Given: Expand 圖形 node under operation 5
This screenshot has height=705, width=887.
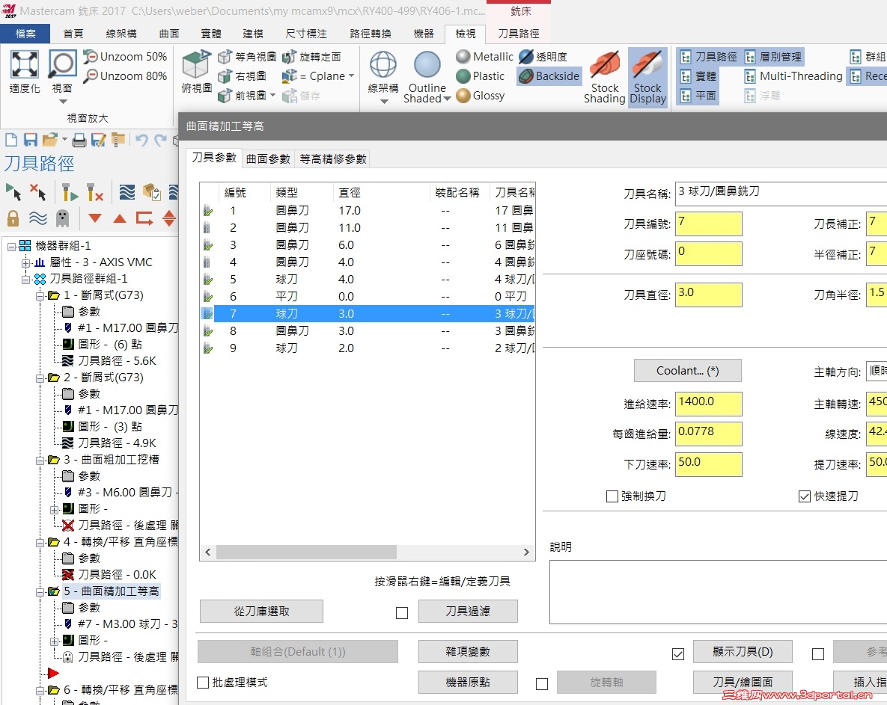Looking at the screenshot, I should (55, 641).
